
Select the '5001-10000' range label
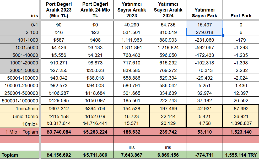(x=20, y=55)
